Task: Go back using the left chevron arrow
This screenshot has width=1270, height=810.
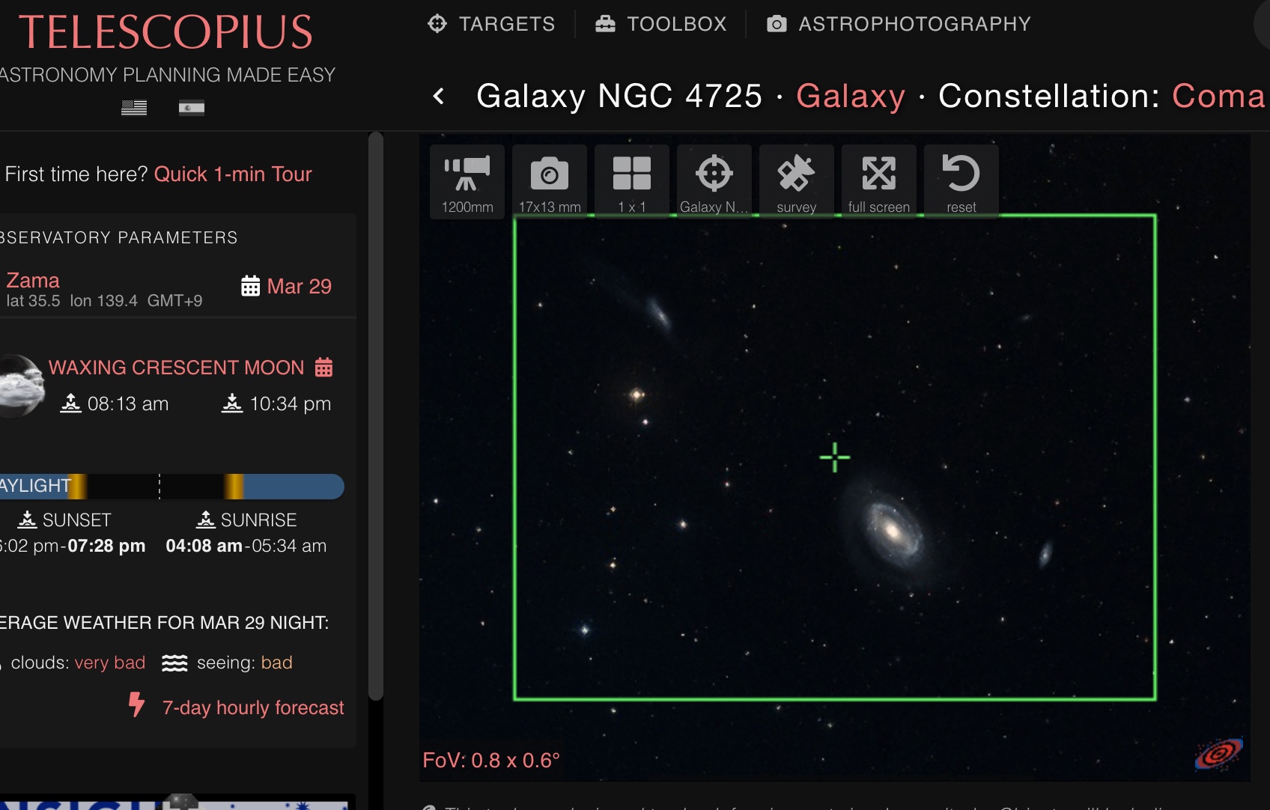Action: pyautogui.click(x=438, y=97)
